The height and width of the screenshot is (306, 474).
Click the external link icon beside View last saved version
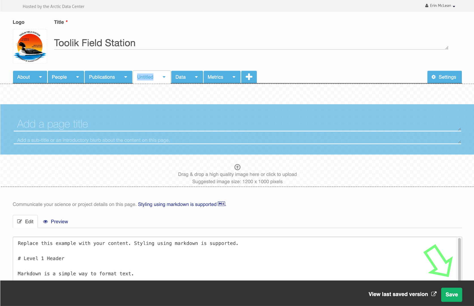click(x=434, y=294)
